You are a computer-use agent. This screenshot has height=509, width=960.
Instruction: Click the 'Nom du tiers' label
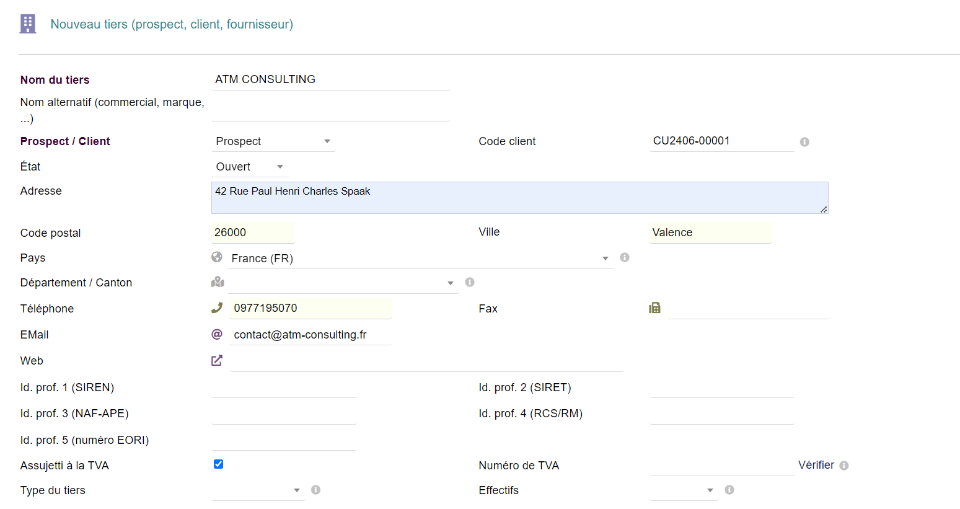(x=55, y=80)
